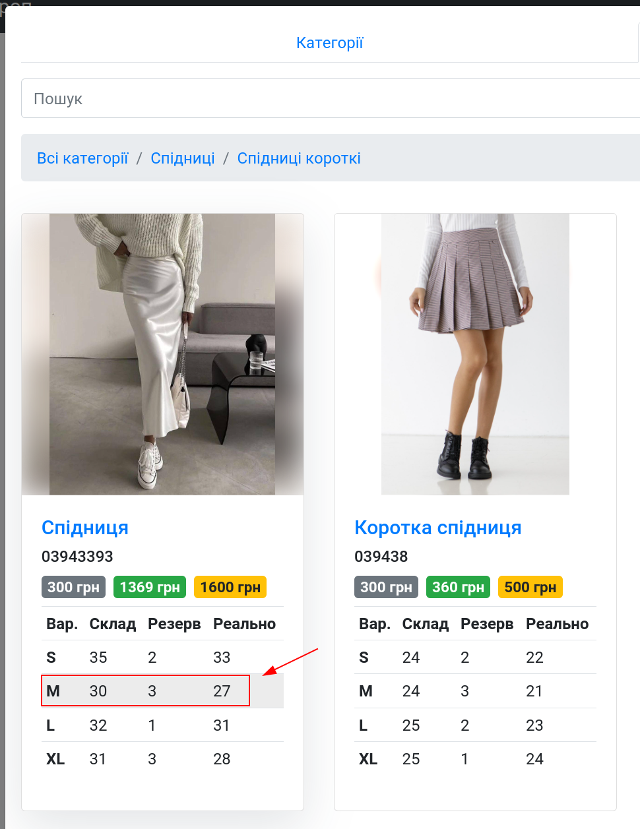Screen dimensions: 640x829
Task: Select size M row of Коротка спідниця
Action: click(x=475, y=691)
